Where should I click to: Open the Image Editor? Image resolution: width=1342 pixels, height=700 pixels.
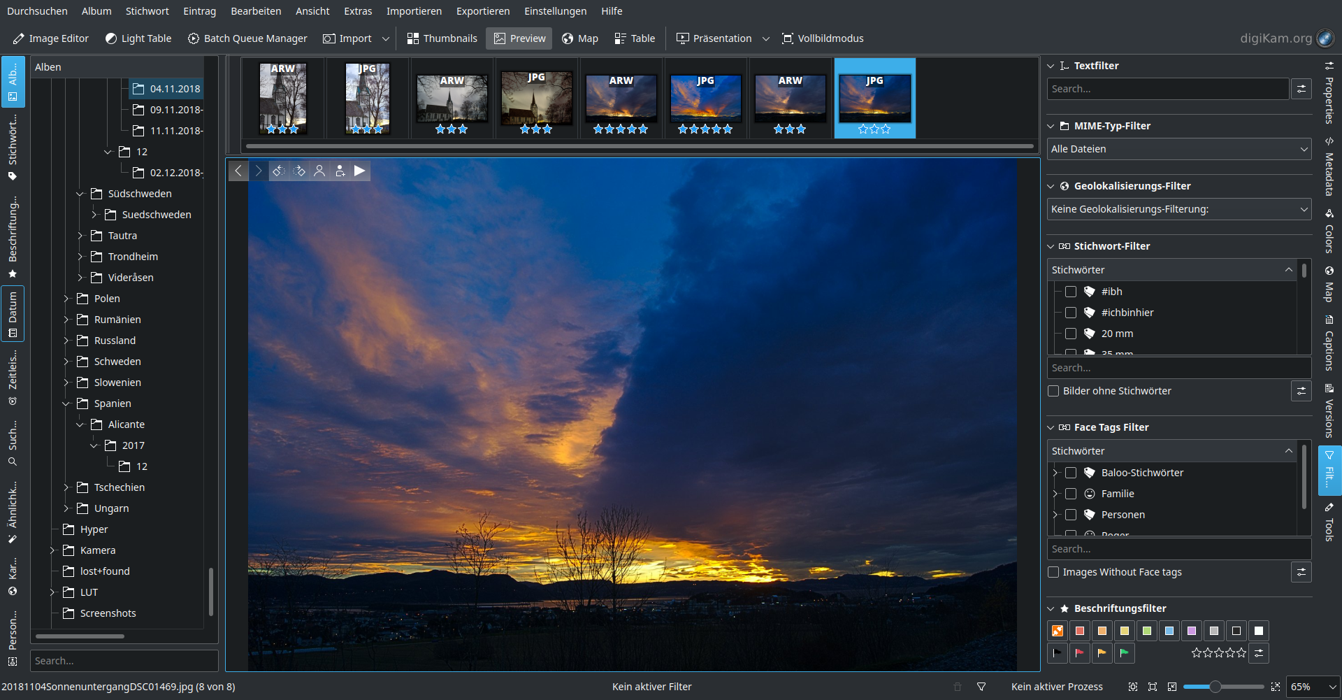click(x=51, y=38)
